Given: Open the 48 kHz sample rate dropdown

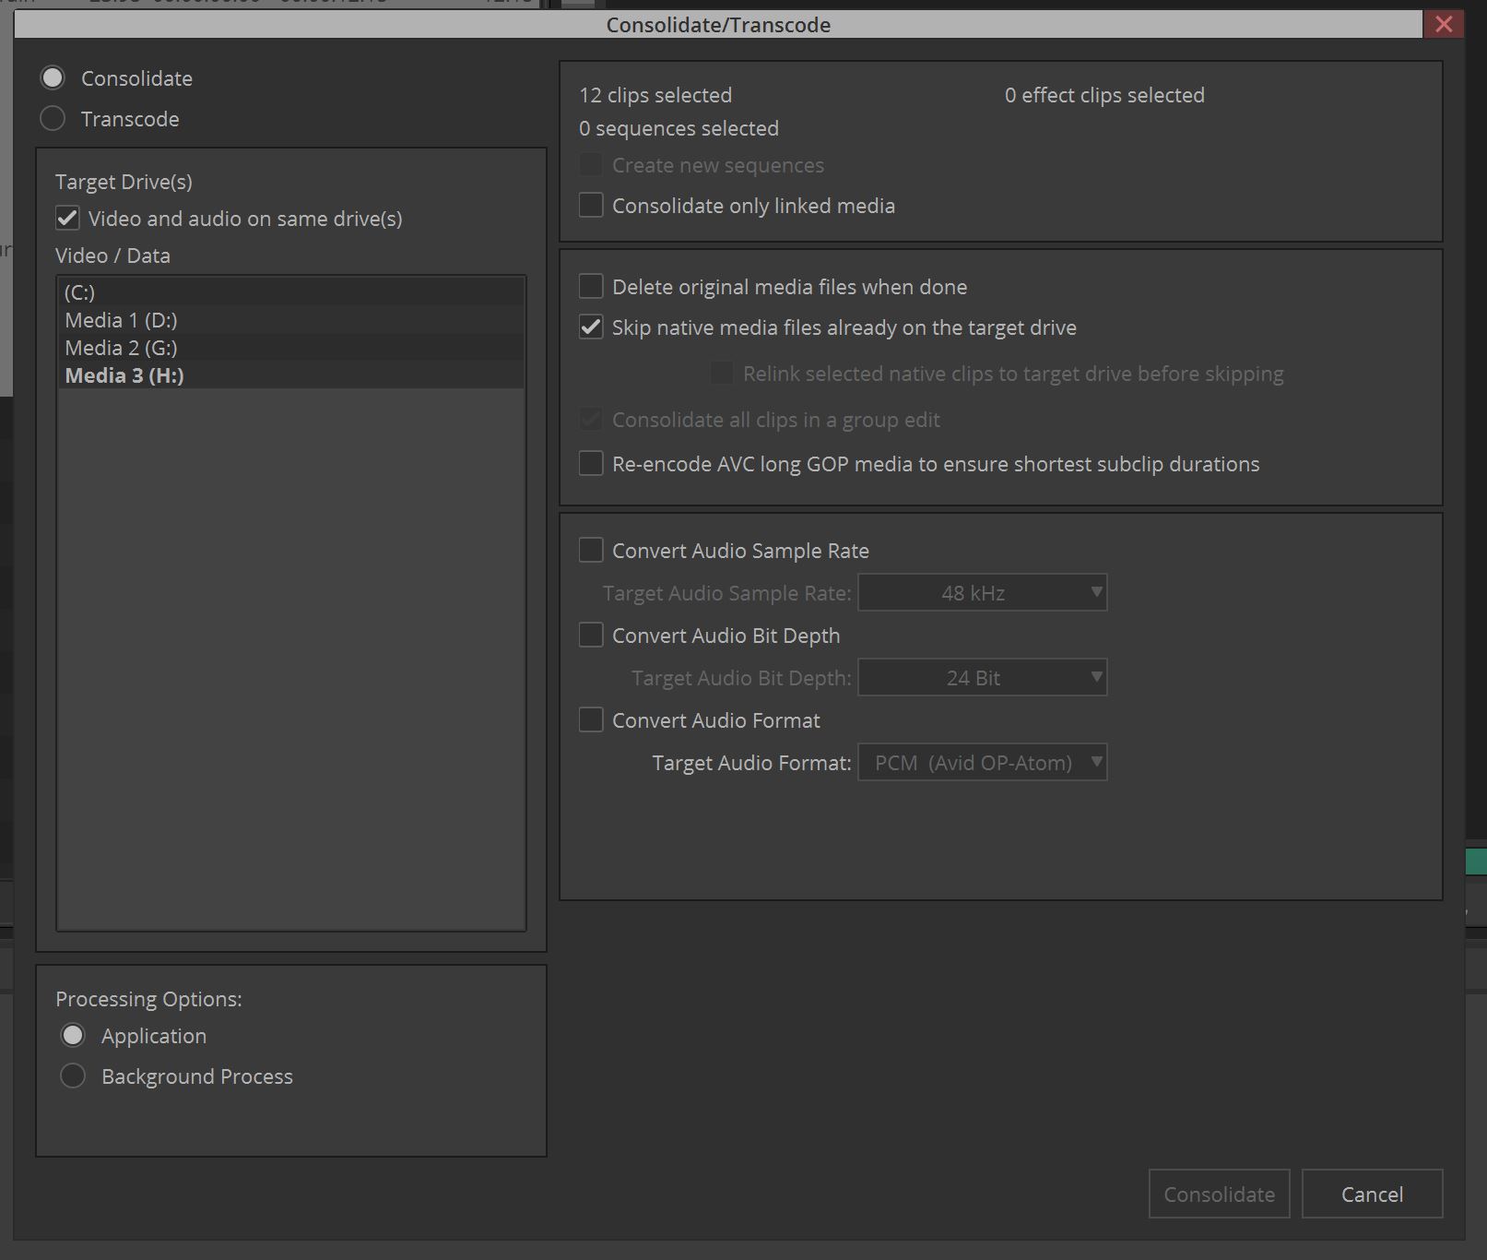Looking at the screenshot, I should pyautogui.click(x=982, y=593).
